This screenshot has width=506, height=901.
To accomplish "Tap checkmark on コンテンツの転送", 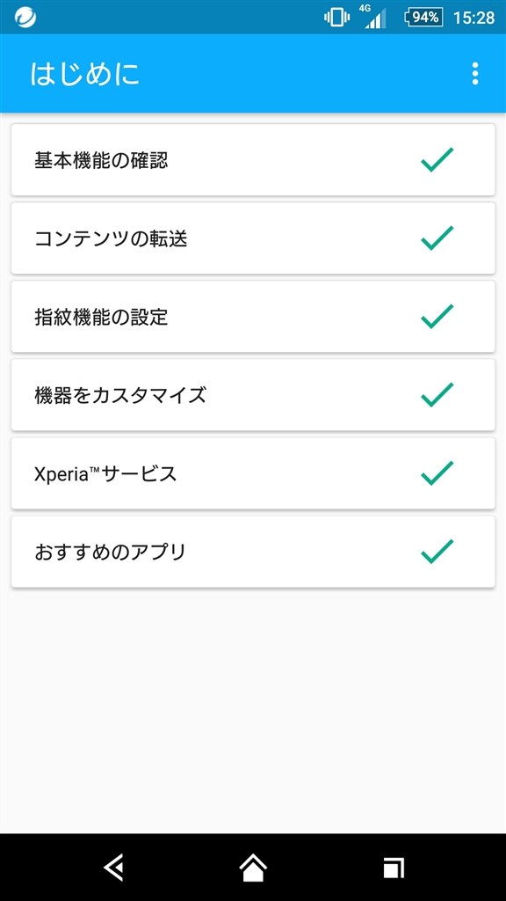I will coord(436,238).
